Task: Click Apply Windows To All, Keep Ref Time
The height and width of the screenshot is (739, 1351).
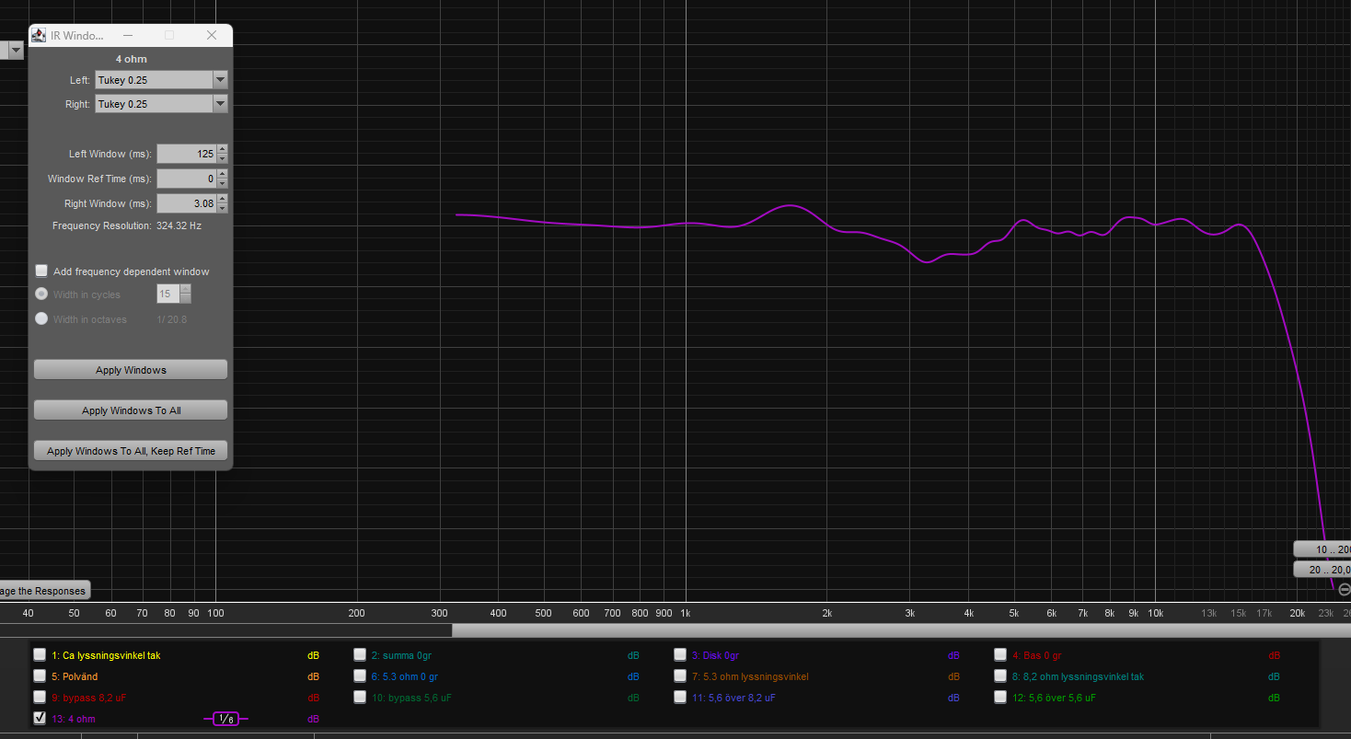Action: point(131,451)
